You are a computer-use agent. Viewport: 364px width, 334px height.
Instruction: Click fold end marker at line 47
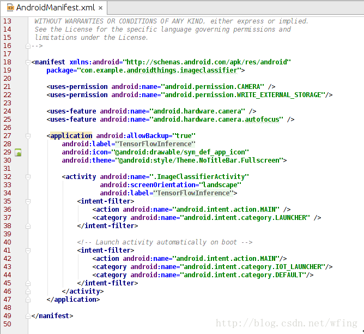point(28,300)
